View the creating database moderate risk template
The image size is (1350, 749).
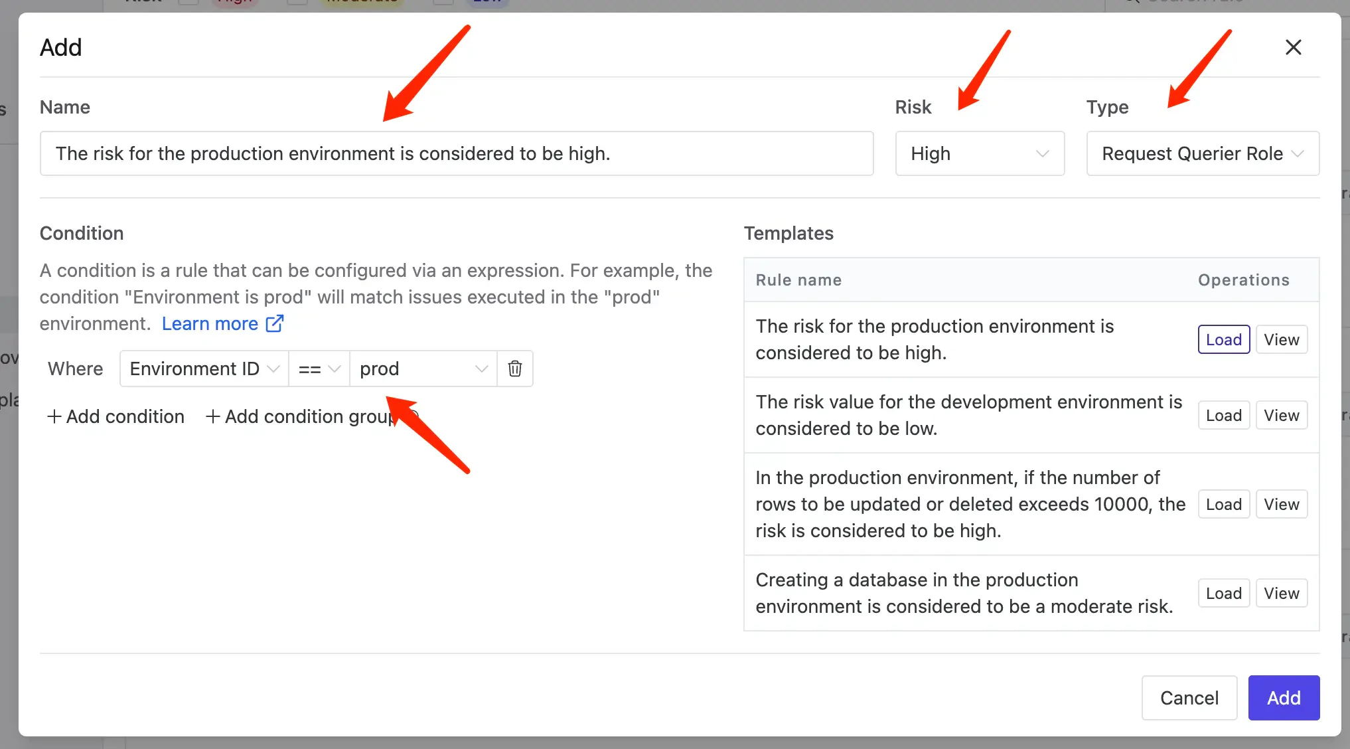(x=1281, y=593)
